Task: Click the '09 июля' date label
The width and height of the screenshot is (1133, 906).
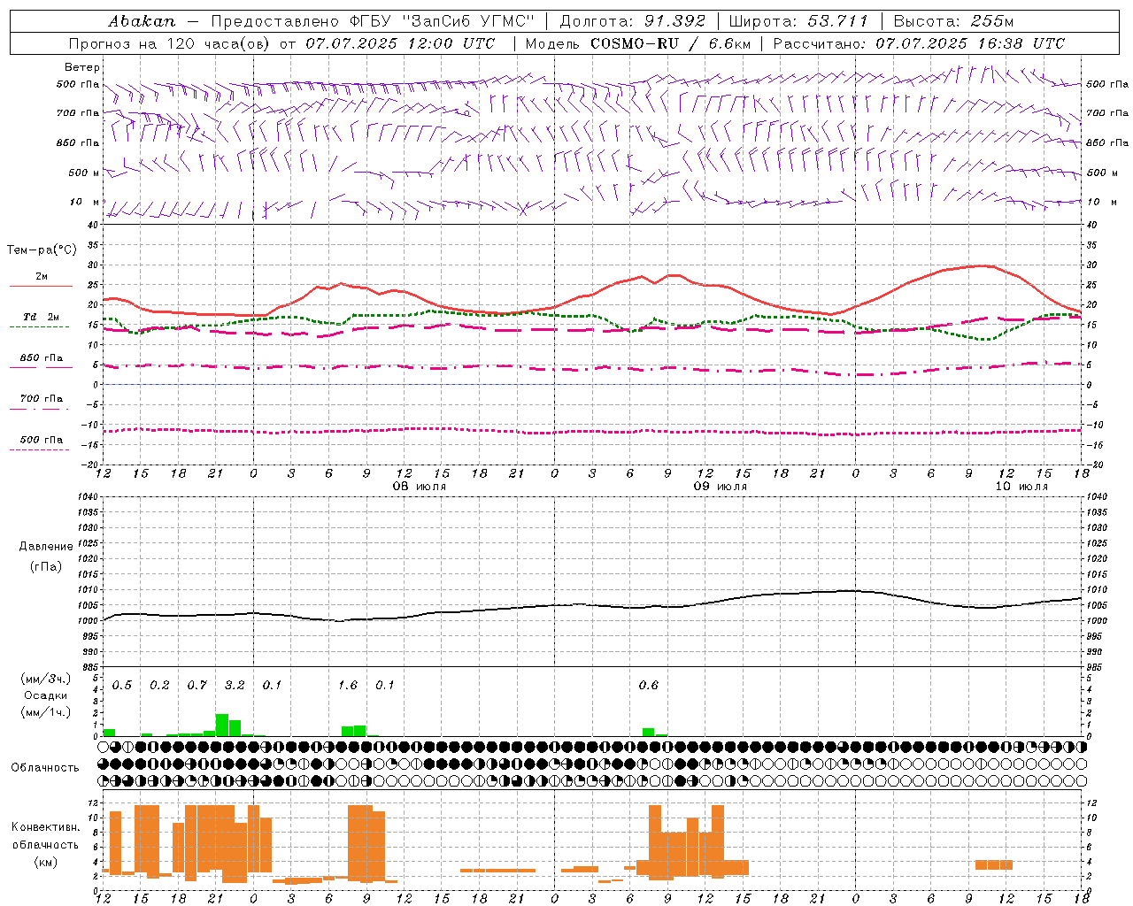Action: [721, 487]
